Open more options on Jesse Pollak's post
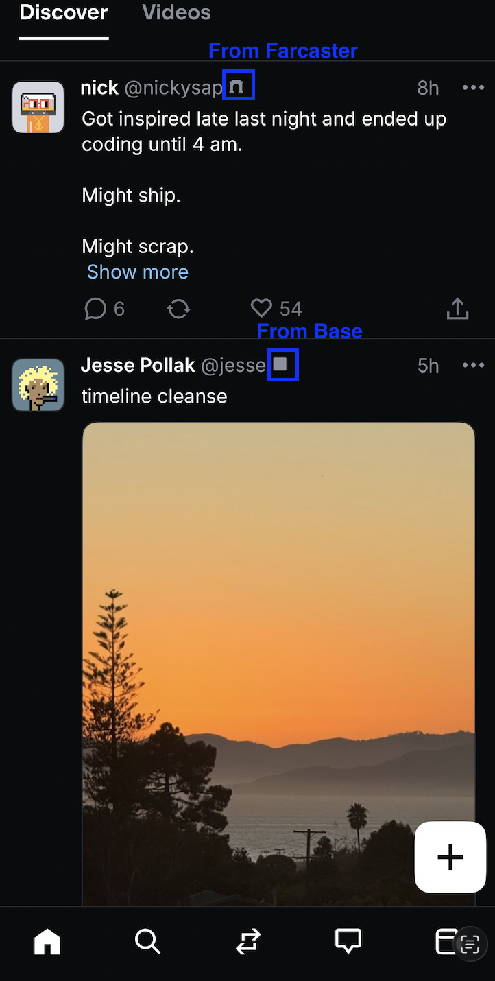Screen dimensions: 495x981 tap(473, 365)
